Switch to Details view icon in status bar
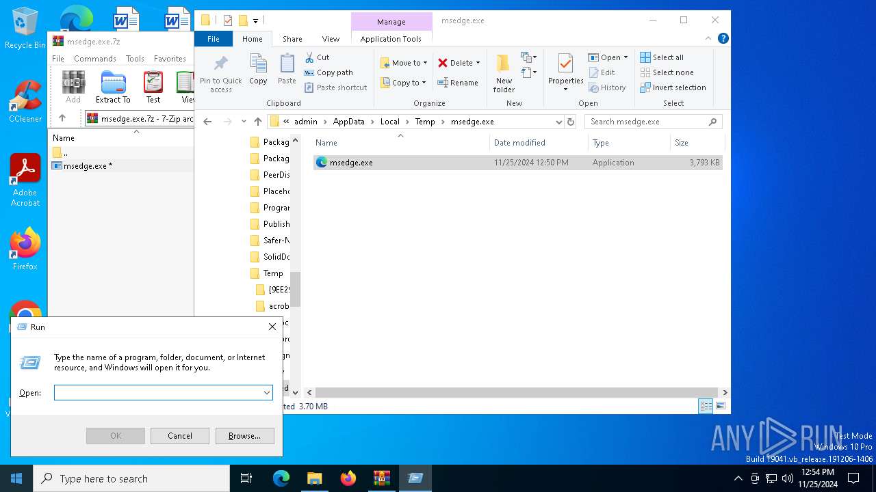This screenshot has width=876, height=492. coord(706,406)
